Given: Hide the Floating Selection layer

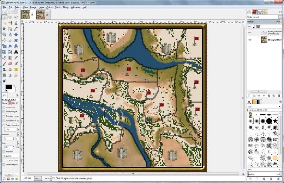Looking at the screenshot, I should pos(250,33).
